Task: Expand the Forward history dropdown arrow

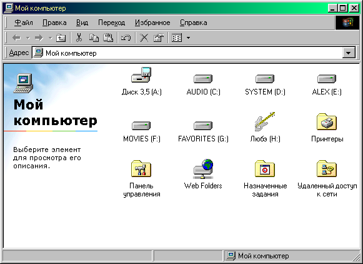Action: [50, 38]
